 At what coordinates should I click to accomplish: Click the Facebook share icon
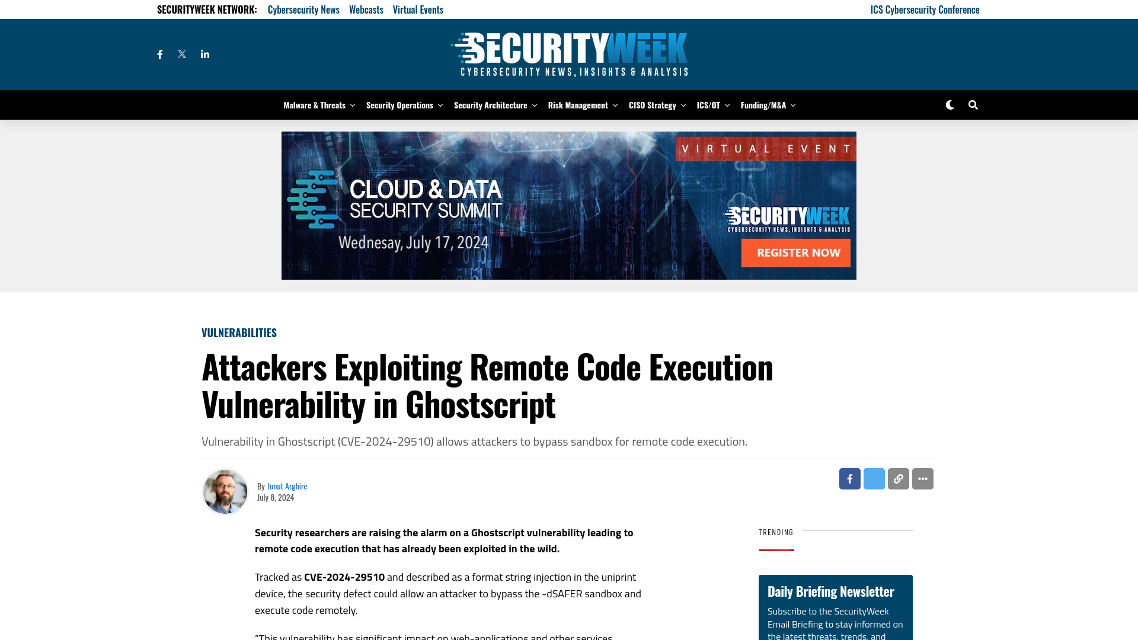point(849,479)
